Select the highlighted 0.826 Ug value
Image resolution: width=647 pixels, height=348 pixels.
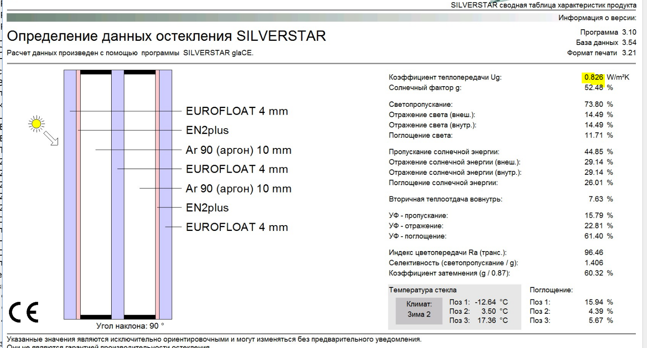[594, 77]
